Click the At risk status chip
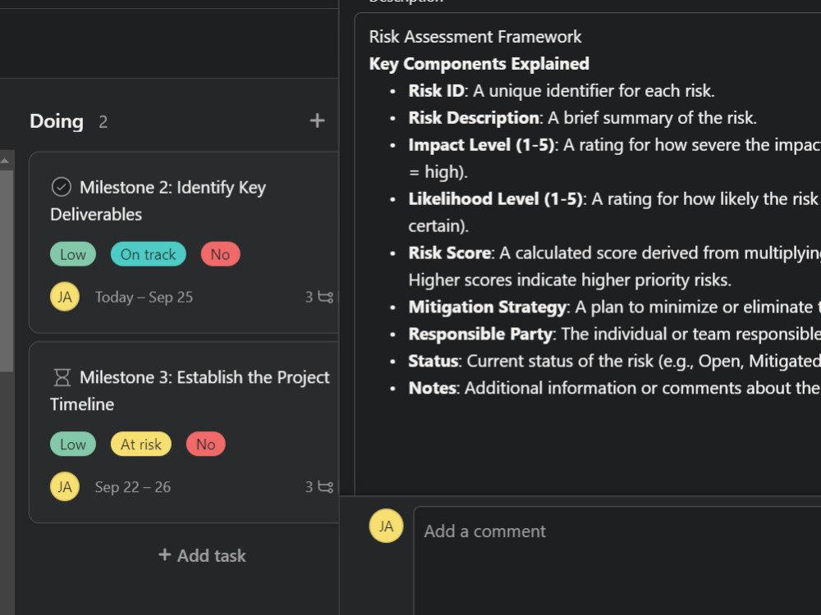The height and width of the screenshot is (615, 821). point(140,444)
